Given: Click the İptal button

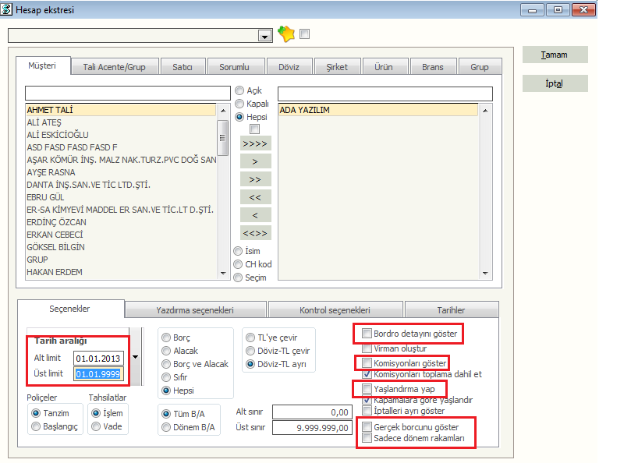Looking at the screenshot, I should click(555, 83).
